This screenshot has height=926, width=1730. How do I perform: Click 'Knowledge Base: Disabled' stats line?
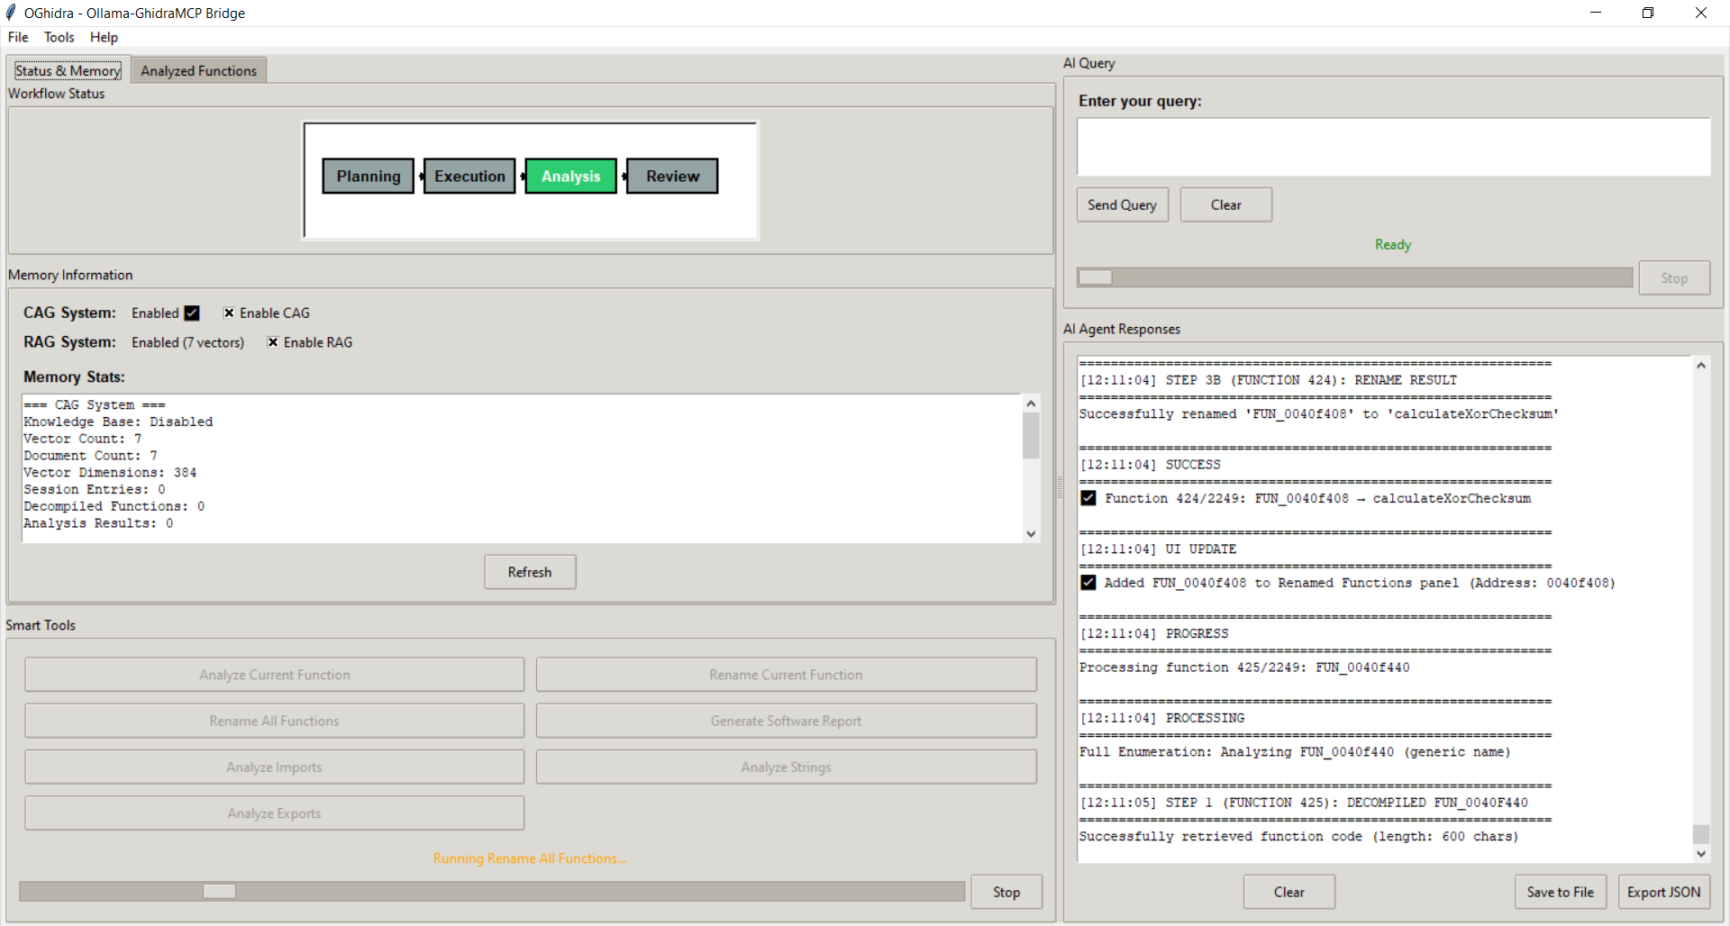(118, 422)
